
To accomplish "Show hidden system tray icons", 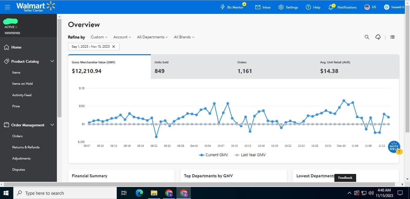I will click(349, 193).
